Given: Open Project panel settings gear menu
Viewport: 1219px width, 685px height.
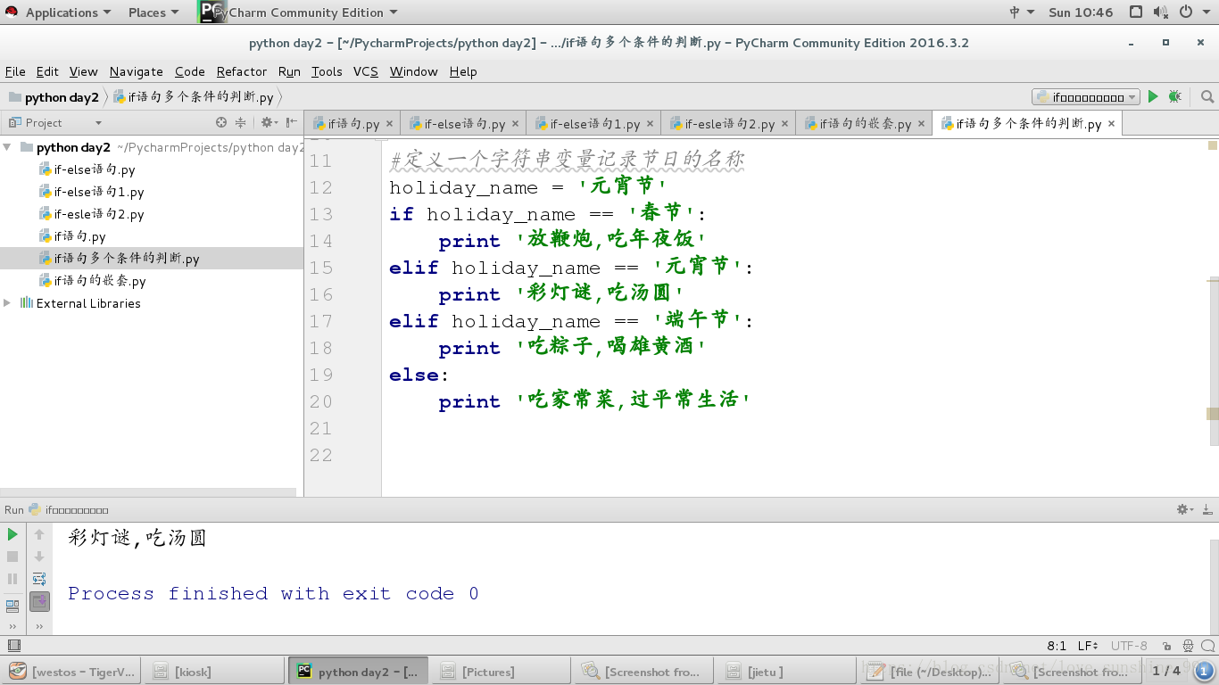Looking at the screenshot, I should tap(268, 122).
